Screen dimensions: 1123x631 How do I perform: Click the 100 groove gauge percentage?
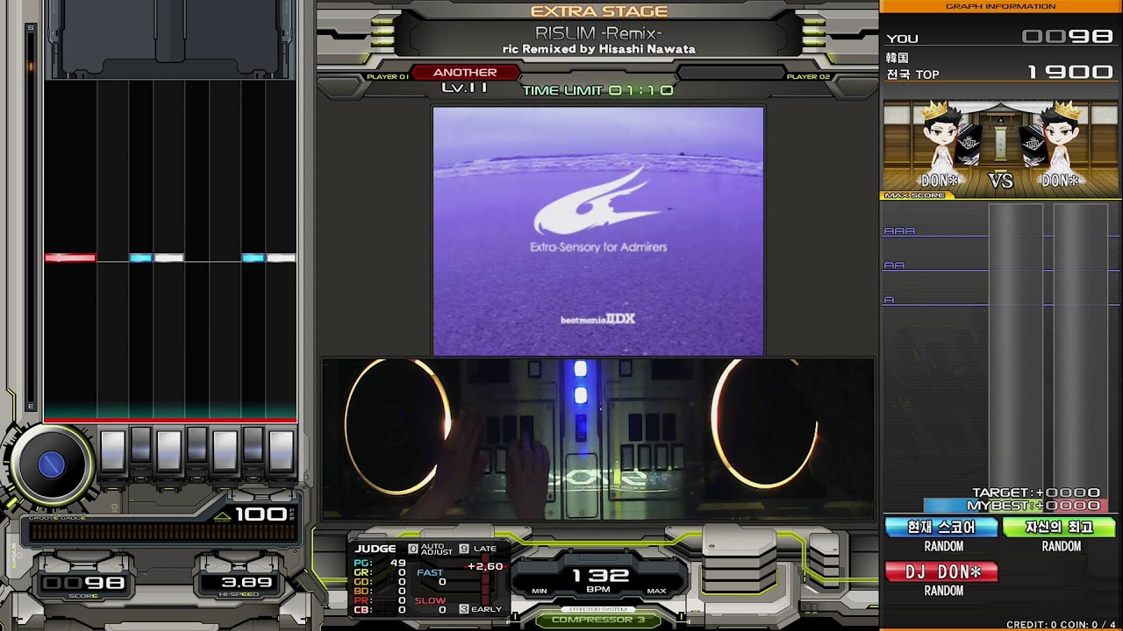[261, 514]
